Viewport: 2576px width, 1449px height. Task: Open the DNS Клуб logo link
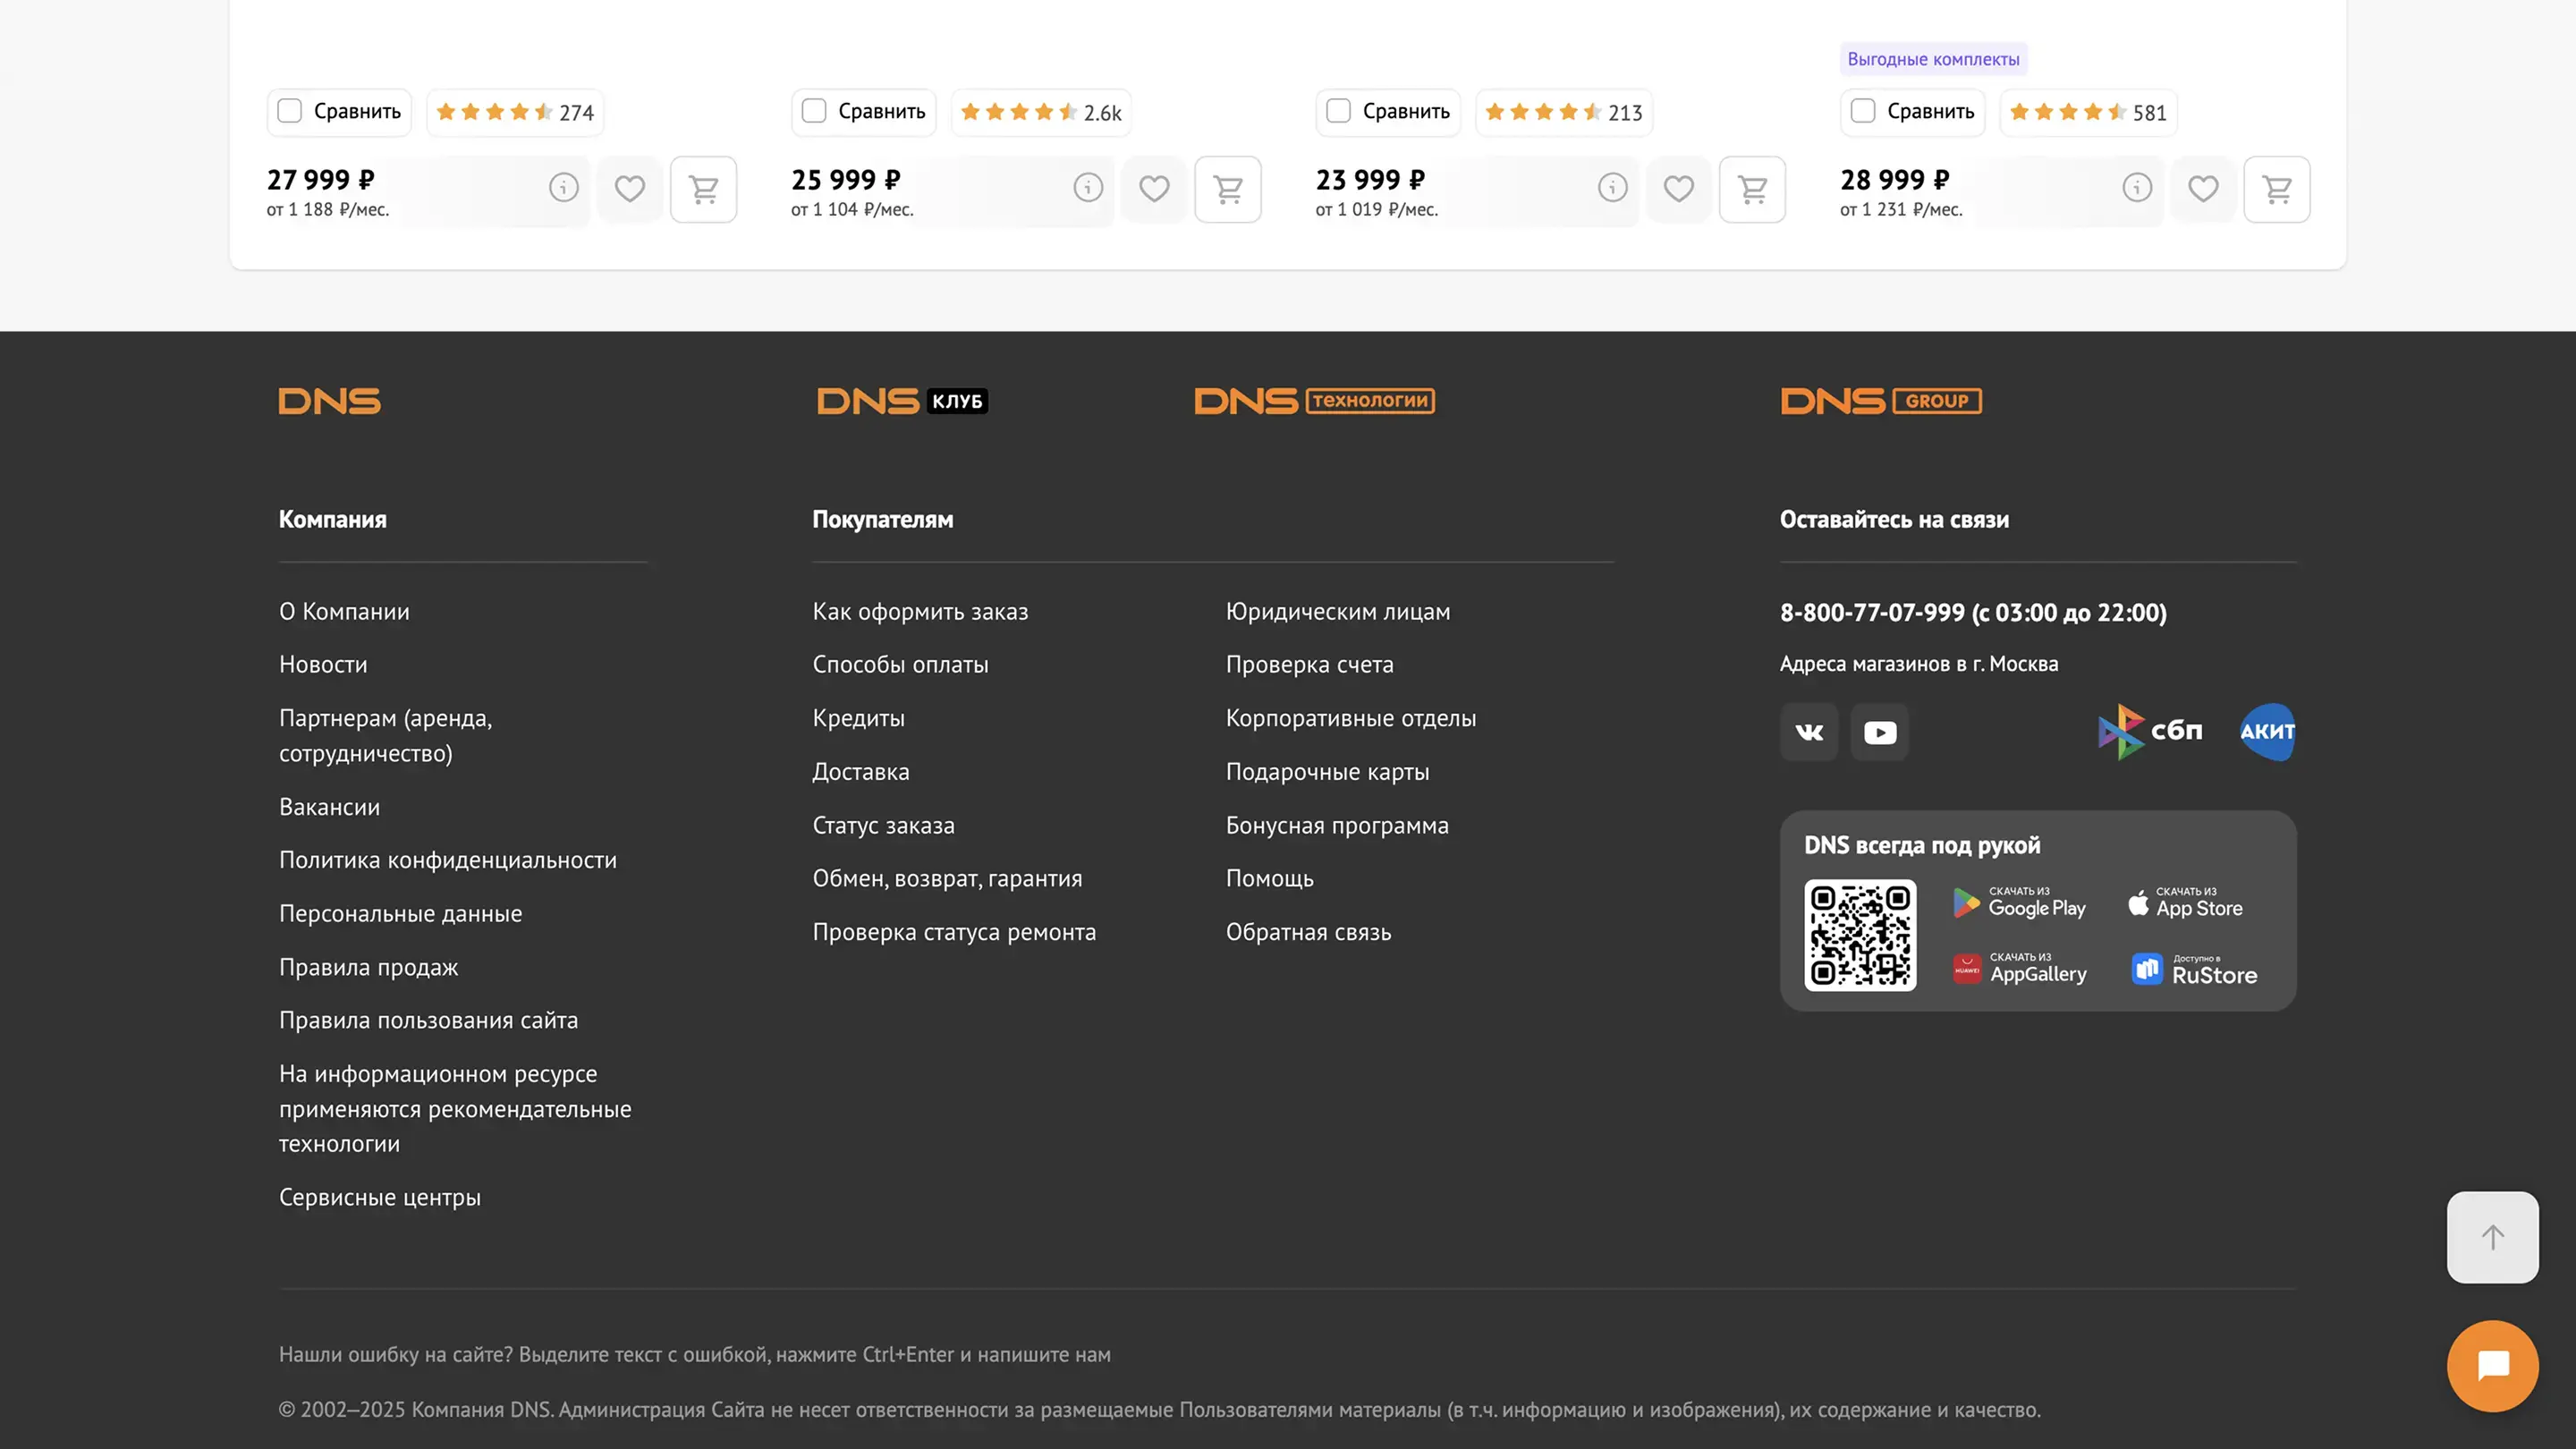(x=902, y=401)
